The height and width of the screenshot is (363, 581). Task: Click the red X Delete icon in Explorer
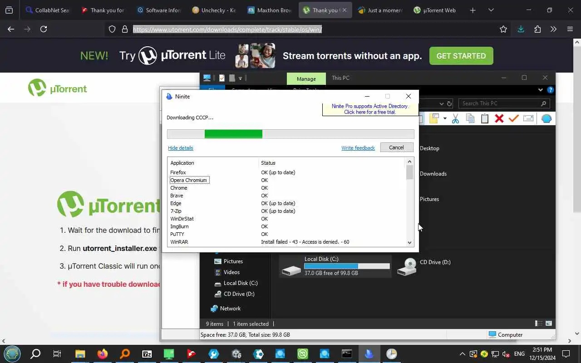click(x=499, y=119)
